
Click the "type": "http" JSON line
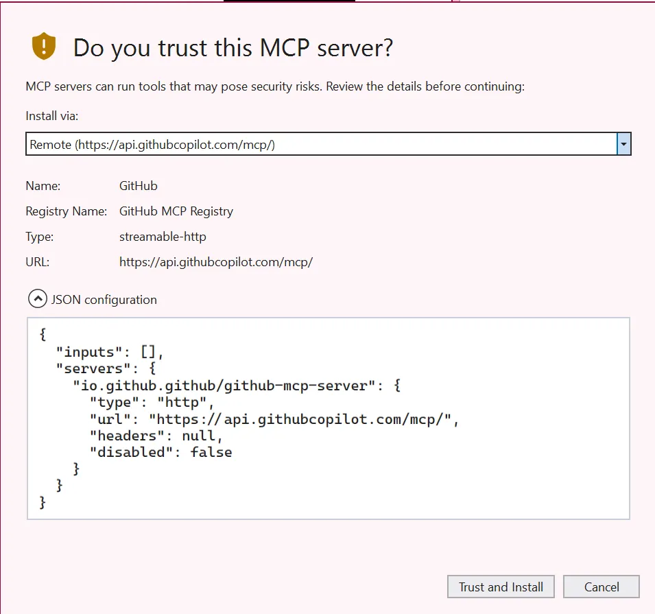click(152, 402)
